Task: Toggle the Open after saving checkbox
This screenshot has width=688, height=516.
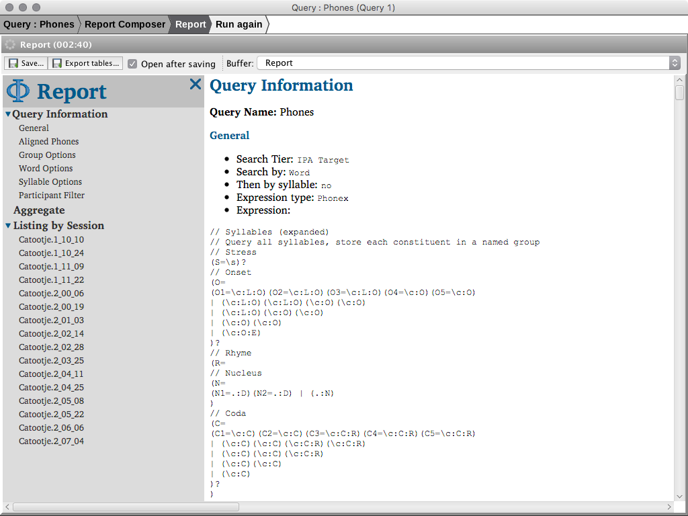Action: (x=132, y=64)
